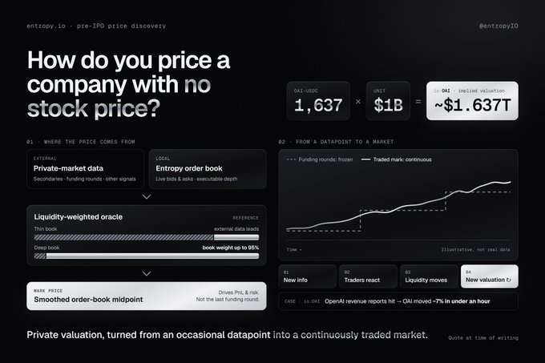This screenshot has height=363, width=545.
Task: Click the chevron below the Liquidity-weighted oracle
Action: [147, 274]
